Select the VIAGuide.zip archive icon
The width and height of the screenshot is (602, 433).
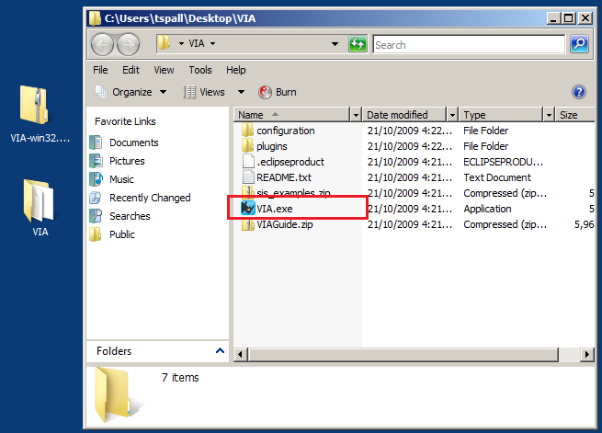(248, 224)
